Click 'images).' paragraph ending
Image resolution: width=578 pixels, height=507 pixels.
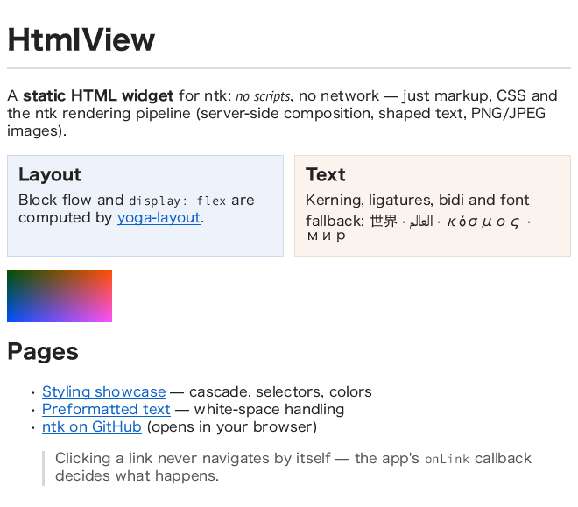click(x=37, y=131)
